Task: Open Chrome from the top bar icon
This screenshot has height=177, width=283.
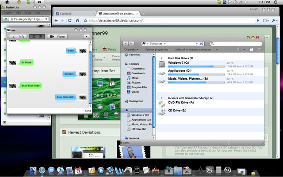Action: [19, 2]
